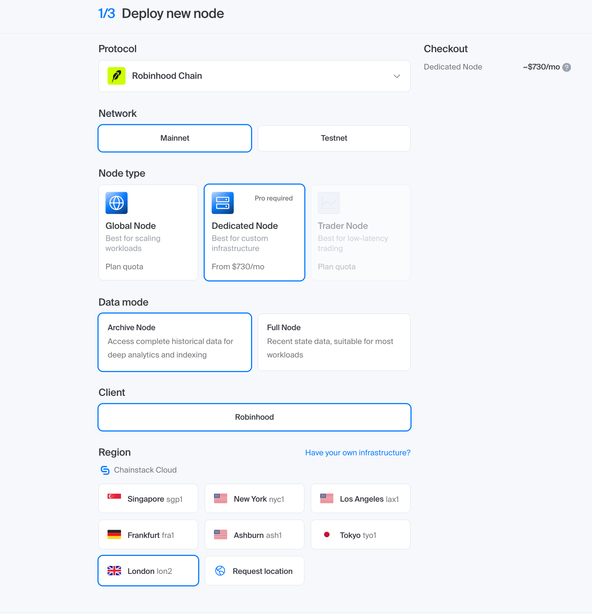Pick the New York nyc1 region

(x=255, y=499)
